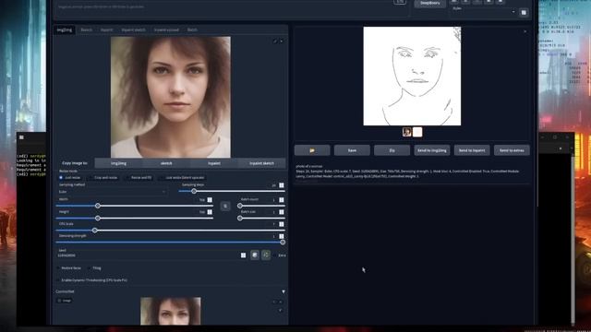Viewport: 591px width, 332px height.
Task: Open the Sampling method dropdown showing Euler
Action: click(112, 192)
